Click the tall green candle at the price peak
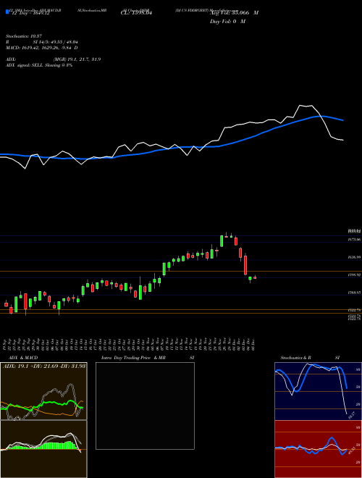362x478 pixels. (222, 241)
